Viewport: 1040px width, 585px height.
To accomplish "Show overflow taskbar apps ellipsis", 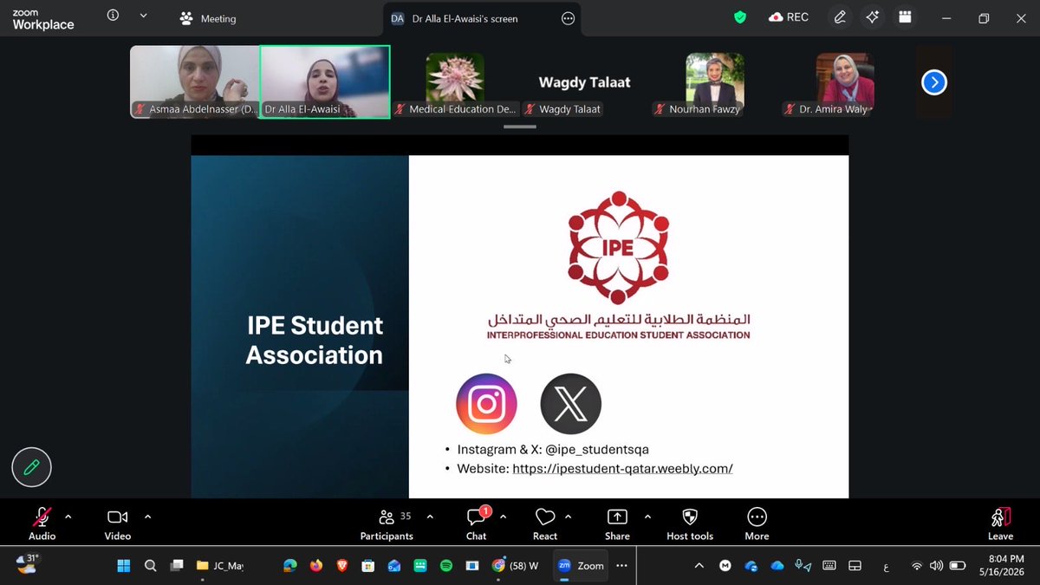I will [621, 566].
